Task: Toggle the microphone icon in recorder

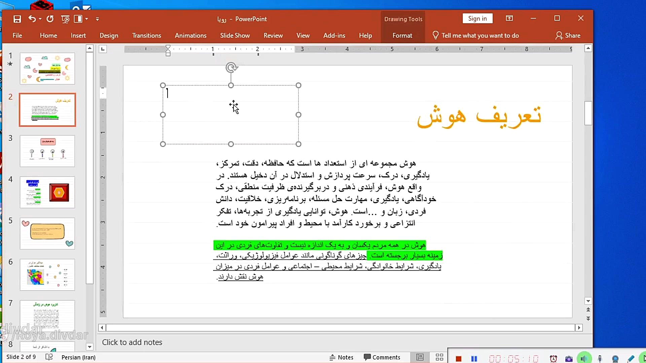Action: click(600, 359)
